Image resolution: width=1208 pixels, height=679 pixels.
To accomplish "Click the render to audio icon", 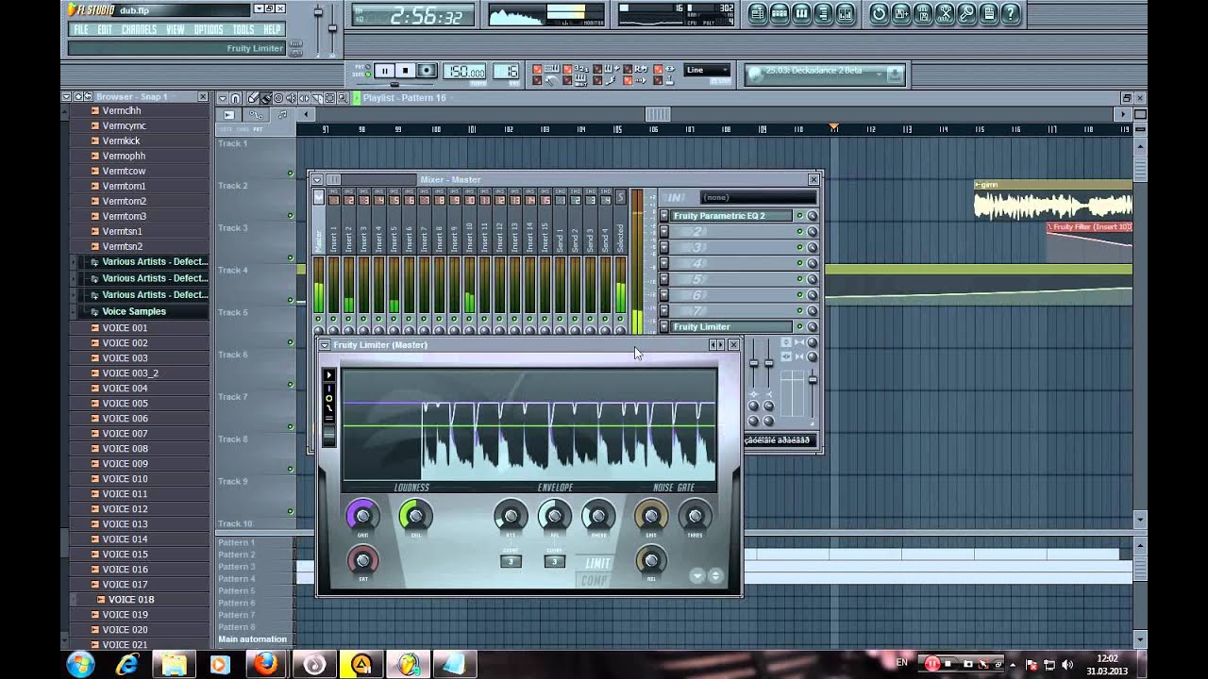I will coord(923,13).
